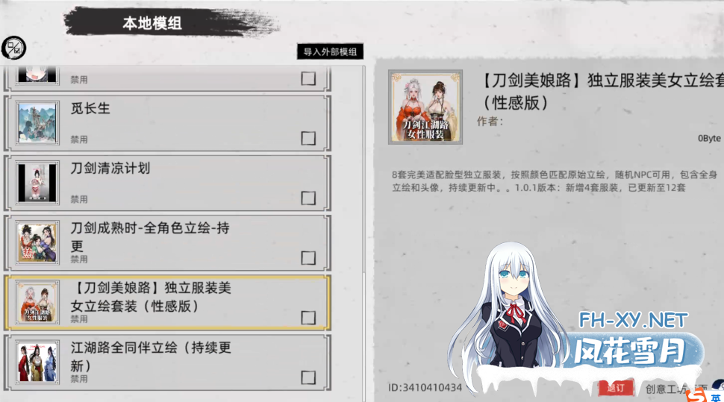This screenshot has height=402, width=724.
Task: Click the 觅长生 mod thumbnail
Action: (37, 123)
